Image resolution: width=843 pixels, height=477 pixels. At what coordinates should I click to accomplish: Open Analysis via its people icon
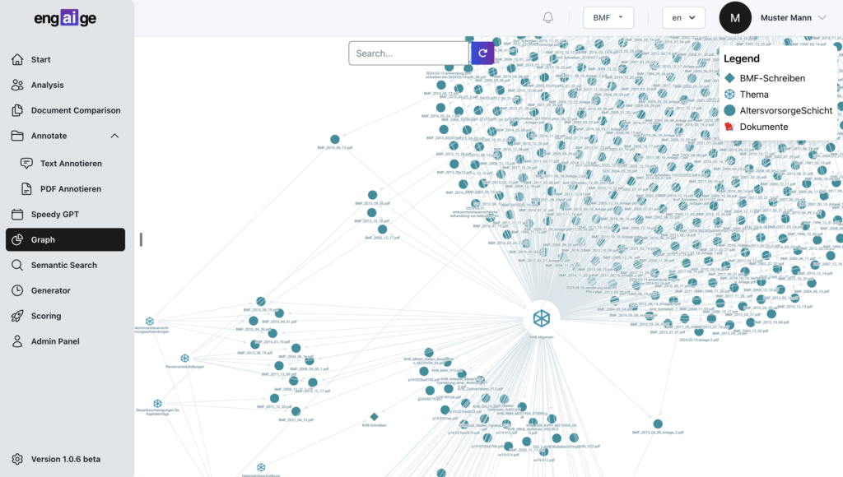tap(17, 85)
